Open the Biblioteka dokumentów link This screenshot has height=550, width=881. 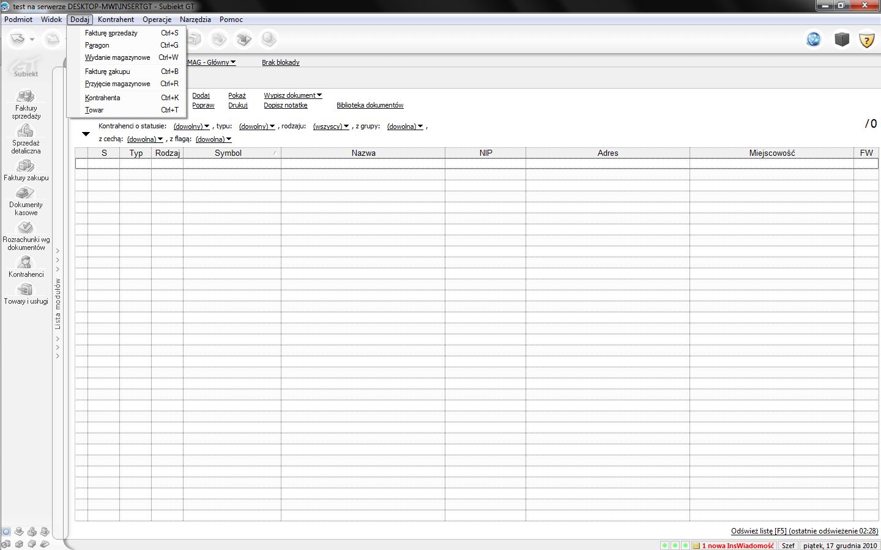coord(370,105)
